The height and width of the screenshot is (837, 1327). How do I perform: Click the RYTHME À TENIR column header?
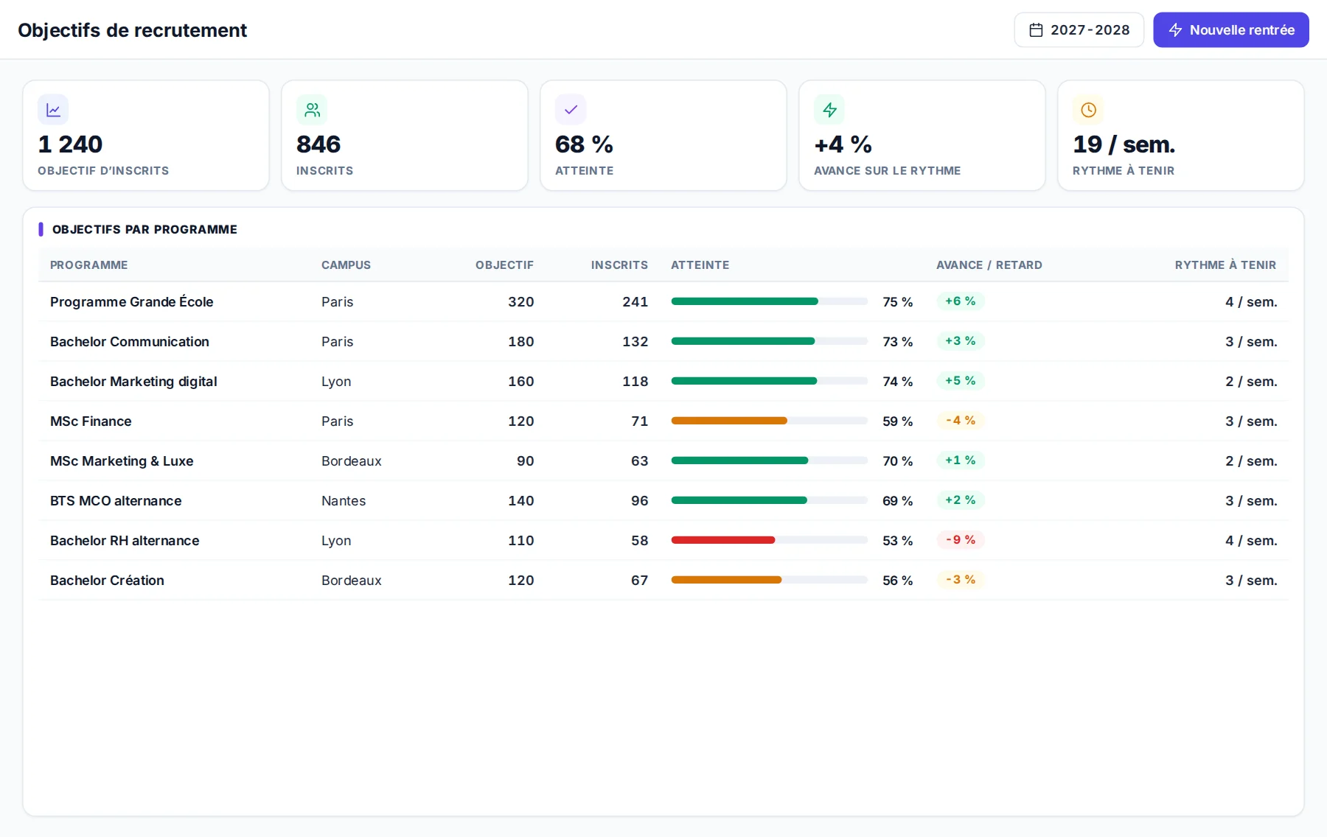point(1225,265)
